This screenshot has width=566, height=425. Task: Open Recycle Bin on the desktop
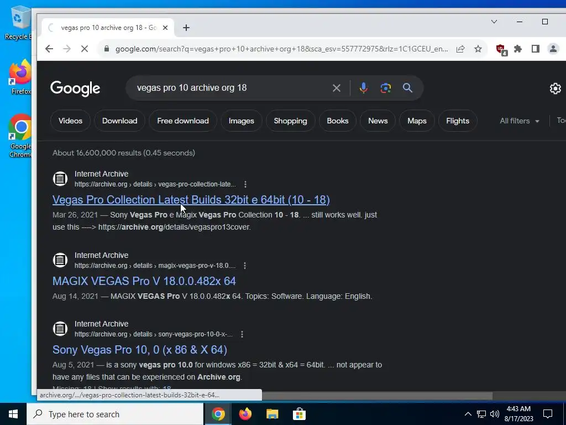tap(18, 22)
